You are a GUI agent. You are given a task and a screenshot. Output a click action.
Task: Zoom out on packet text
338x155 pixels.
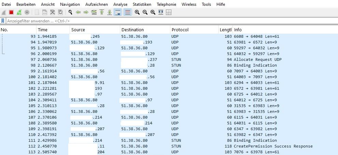tap(145, 13)
